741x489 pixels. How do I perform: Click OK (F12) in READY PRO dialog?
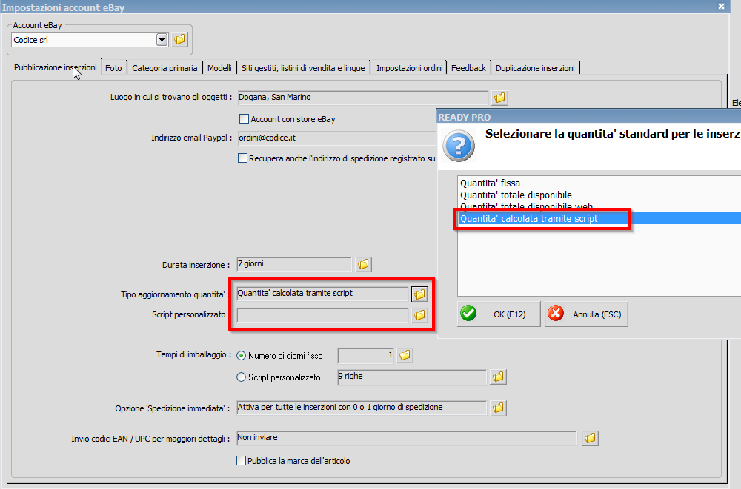(x=499, y=314)
